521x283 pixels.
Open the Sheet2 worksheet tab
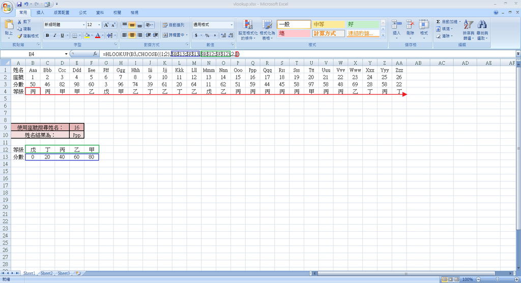(x=46, y=273)
